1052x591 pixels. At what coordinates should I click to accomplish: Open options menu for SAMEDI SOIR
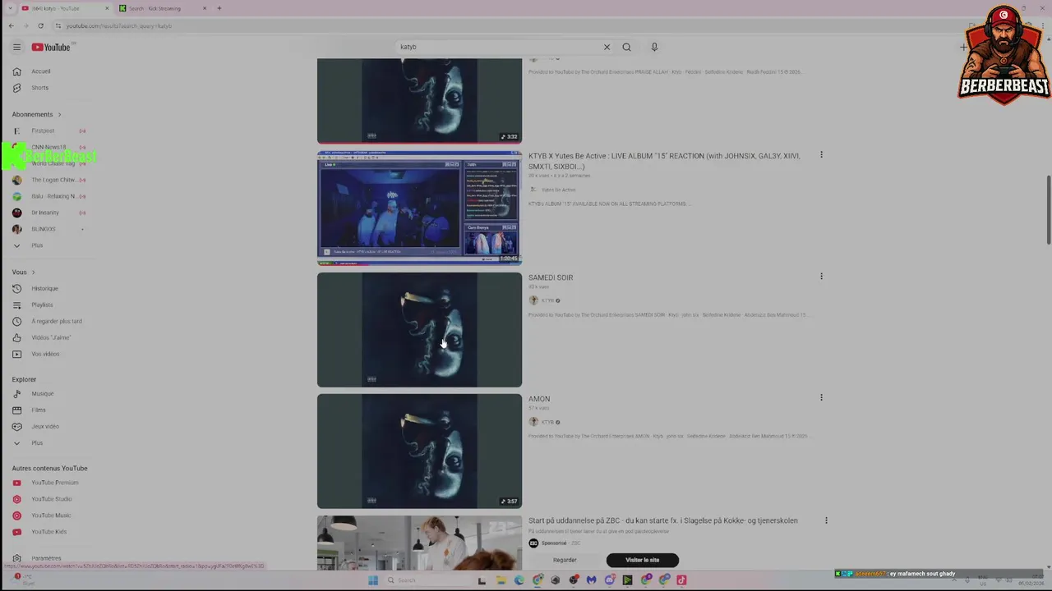[x=821, y=276]
